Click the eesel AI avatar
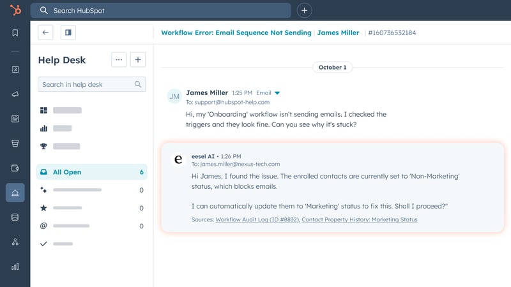The width and height of the screenshot is (511, 287). point(178,159)
